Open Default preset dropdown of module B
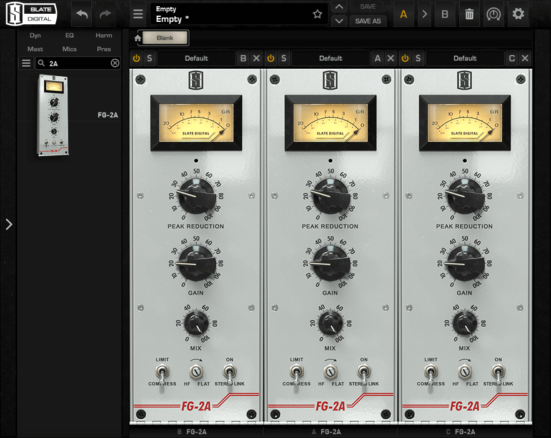This screenshot has height=438, width=551. point(196,58)
